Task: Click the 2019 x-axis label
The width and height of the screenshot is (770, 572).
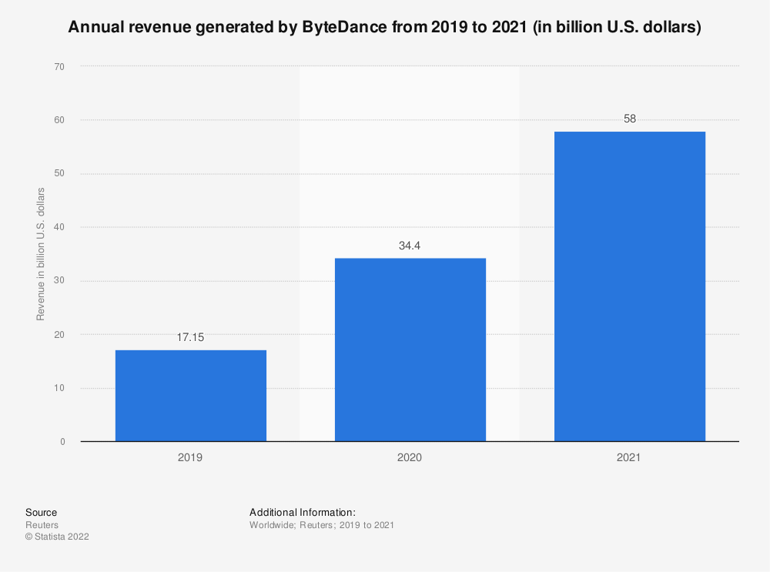Action: tap(190, 457)
